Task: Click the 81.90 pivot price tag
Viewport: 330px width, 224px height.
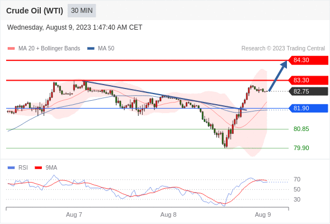Action: tap(308, 108)
